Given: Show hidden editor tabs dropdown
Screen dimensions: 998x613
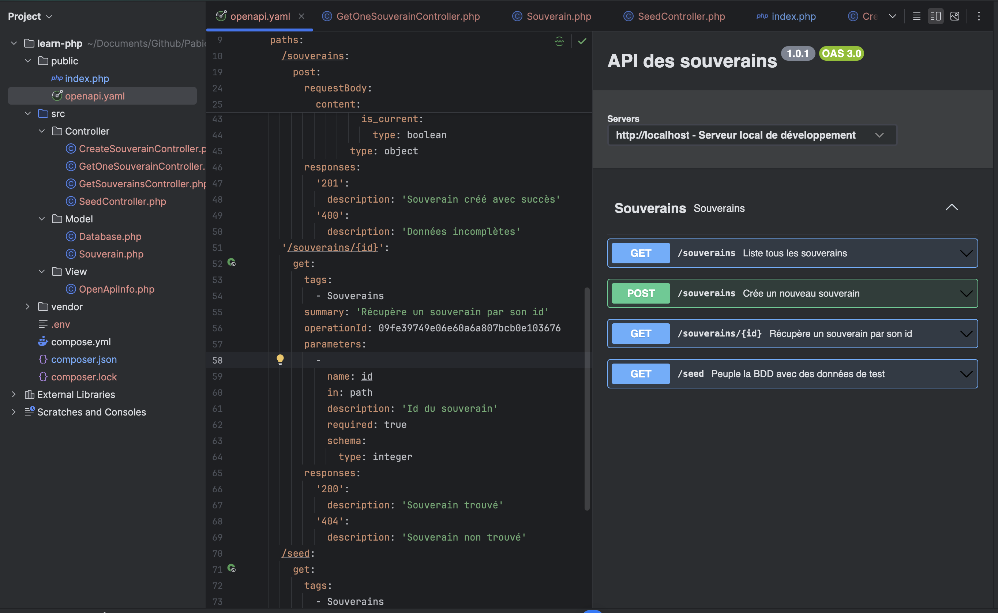Looking at the screenshot, I should tap(892, 16).
